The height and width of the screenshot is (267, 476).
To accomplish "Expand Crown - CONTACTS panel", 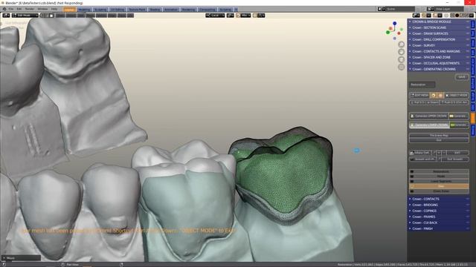I will coord(439,199).
